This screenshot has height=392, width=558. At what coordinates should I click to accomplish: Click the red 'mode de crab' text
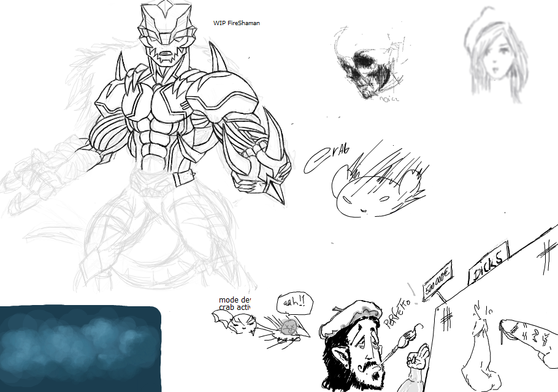[x=234, y=304]
